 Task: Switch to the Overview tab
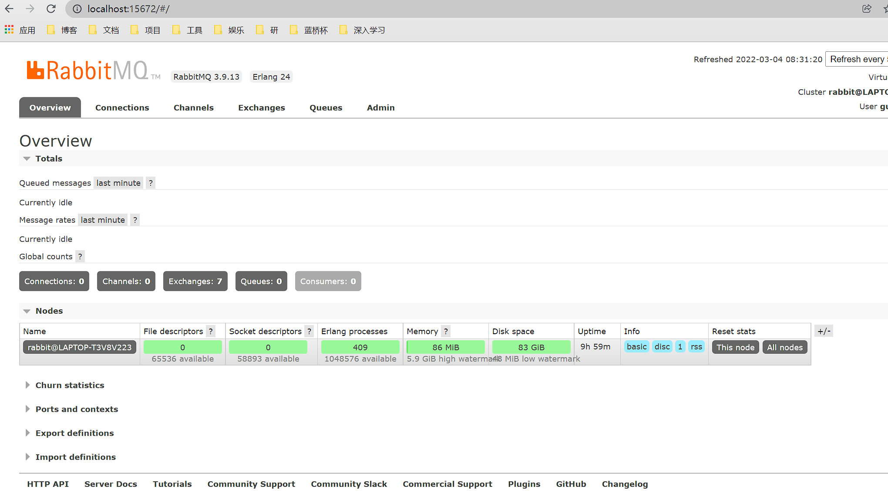[50, 107]
